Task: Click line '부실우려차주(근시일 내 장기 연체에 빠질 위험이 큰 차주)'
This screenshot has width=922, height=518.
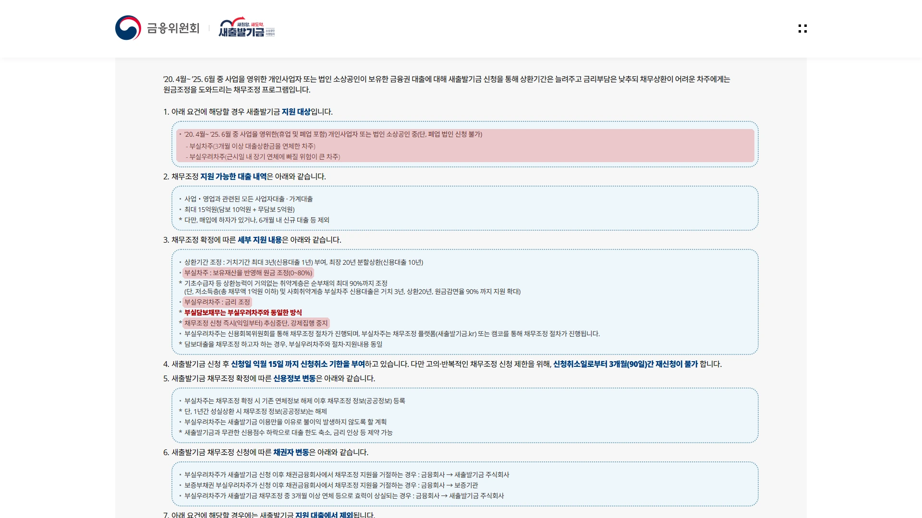Action: (265, 157)
